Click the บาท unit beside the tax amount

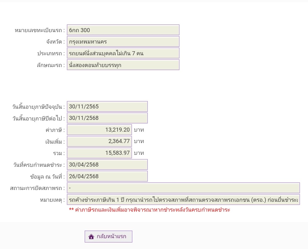coord(139,130)
